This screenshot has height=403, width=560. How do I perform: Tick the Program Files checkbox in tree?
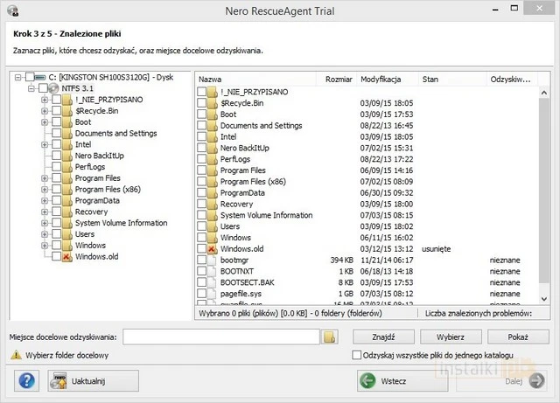tap(56, 178)
